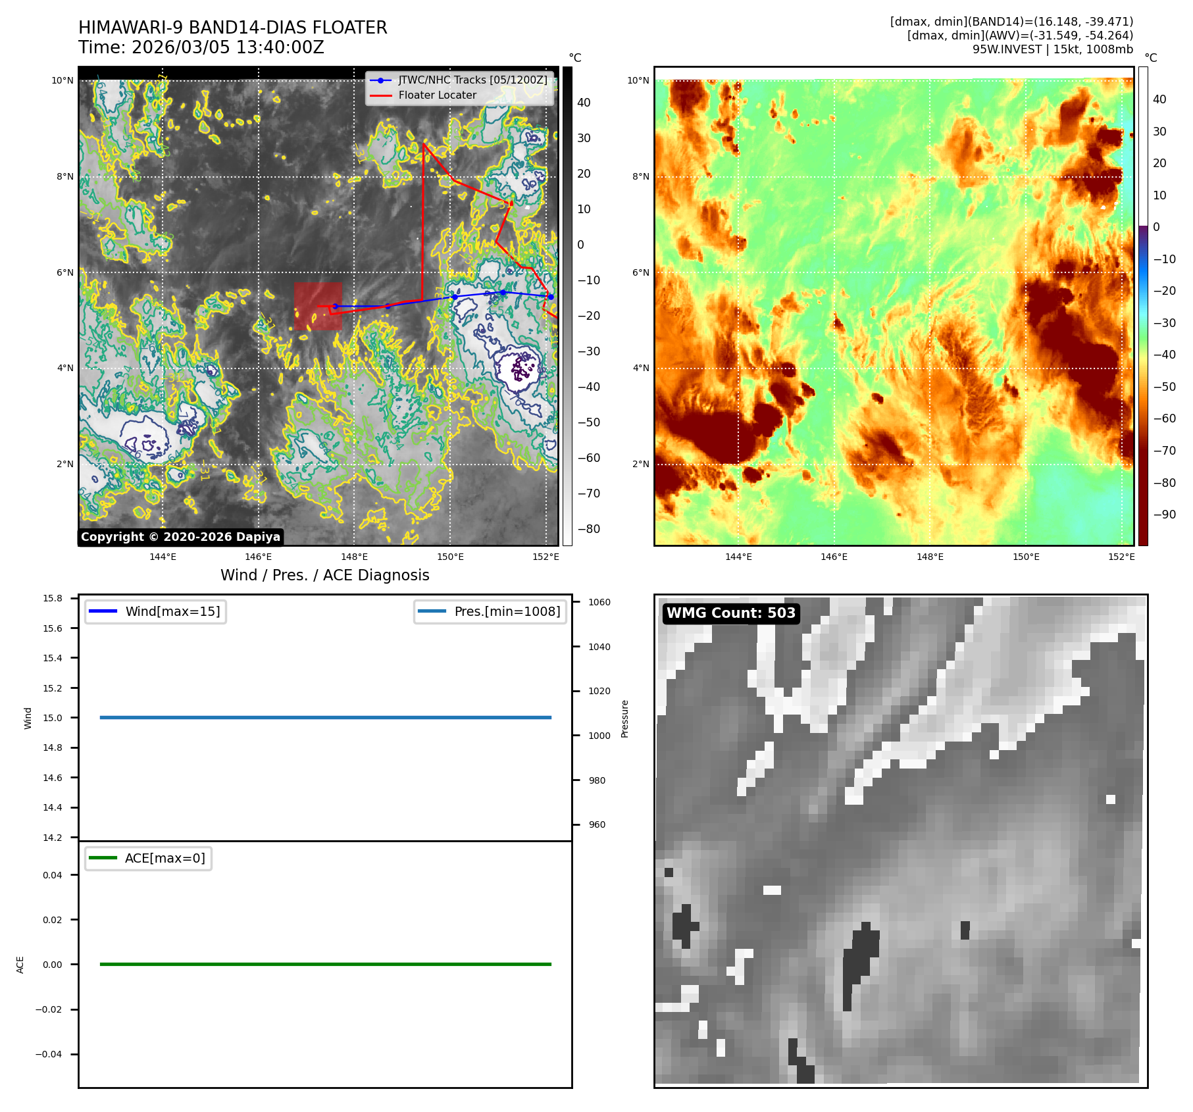Click the blue line marker in the JTWC/NHC Tracks legend
This screenshot has height=1112, width=1193.
(x=380, y=80)
